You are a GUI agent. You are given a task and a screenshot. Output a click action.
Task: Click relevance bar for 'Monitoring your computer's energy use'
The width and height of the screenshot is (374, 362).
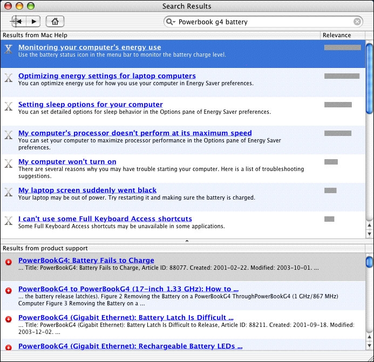click(x=342, y=47)
